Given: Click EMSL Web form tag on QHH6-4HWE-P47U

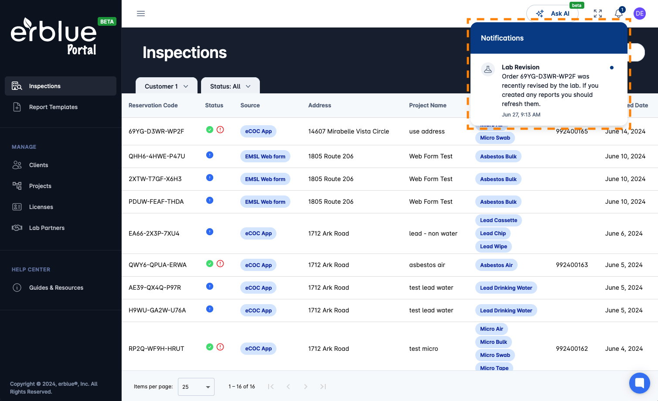Looking at the screenshot, I should click(x=265, y=157).
